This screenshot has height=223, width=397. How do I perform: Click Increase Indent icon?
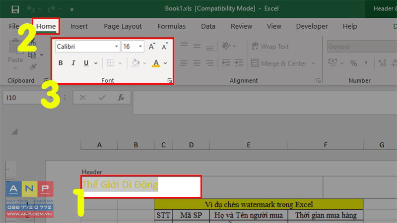(239, 63)
